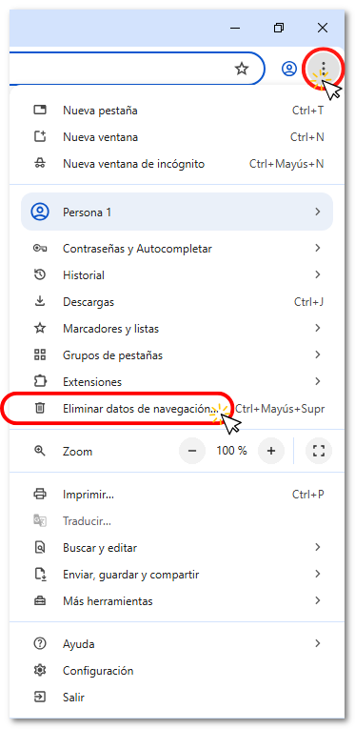The height and width of the screenshot is (729, 355).
Task: Click the key icon for passwords
Action: click(40, 249)
